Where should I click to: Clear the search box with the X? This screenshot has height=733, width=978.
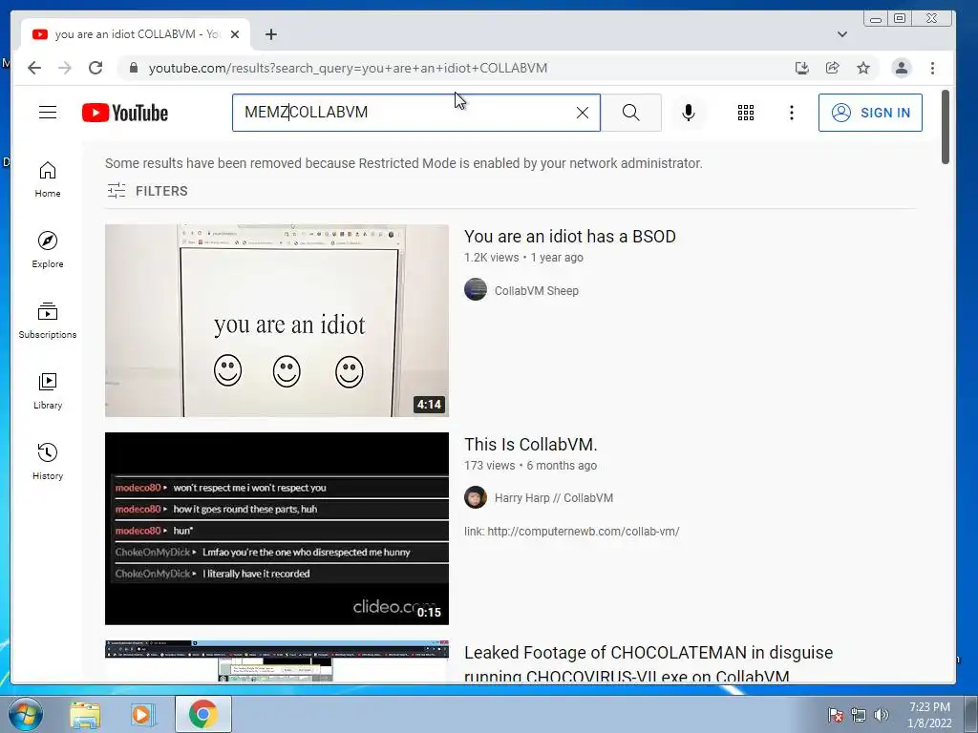[582, 113]
